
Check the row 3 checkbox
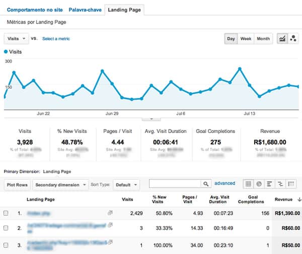(6, 245)
